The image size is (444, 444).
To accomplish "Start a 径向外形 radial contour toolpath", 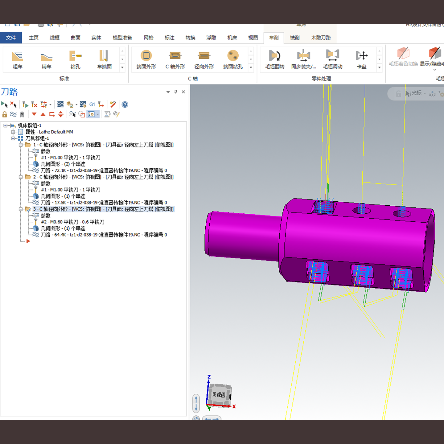I will 204,60.
